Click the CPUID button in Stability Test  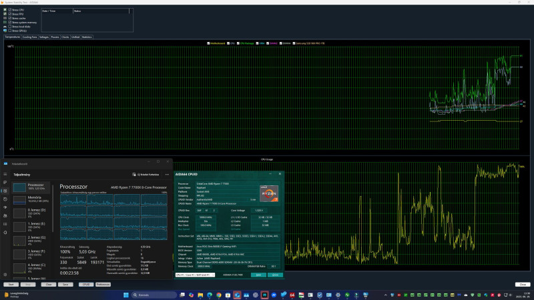tap(86, 285)
